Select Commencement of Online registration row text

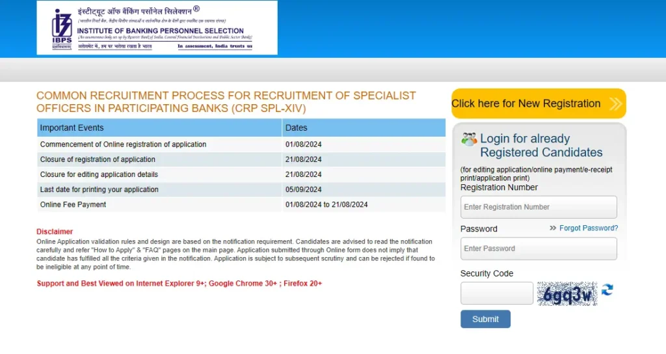point(123,144)
